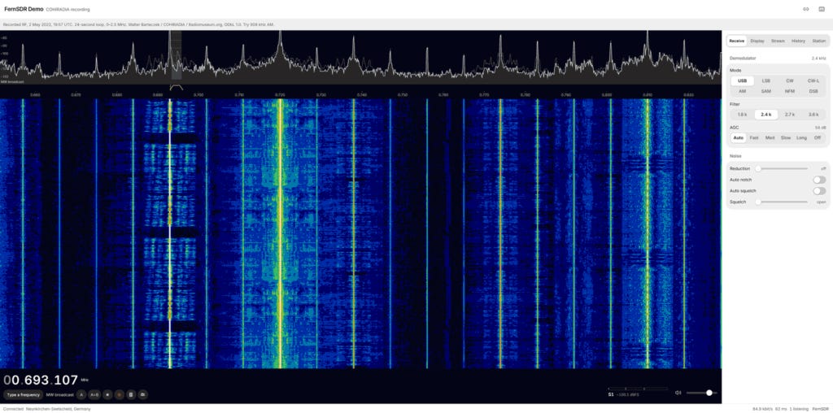Tune to the strong 0.720 waterfall carrier
The width and height of the screenshot is (833, 413).
click(x=280, y=233)
